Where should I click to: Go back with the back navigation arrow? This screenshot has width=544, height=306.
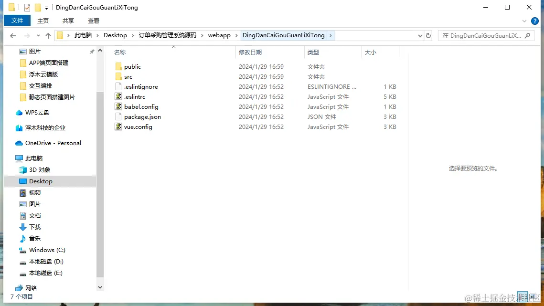click(12, 35)
